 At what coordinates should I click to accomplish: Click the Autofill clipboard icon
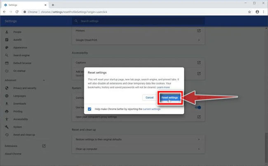coord(7,40)
